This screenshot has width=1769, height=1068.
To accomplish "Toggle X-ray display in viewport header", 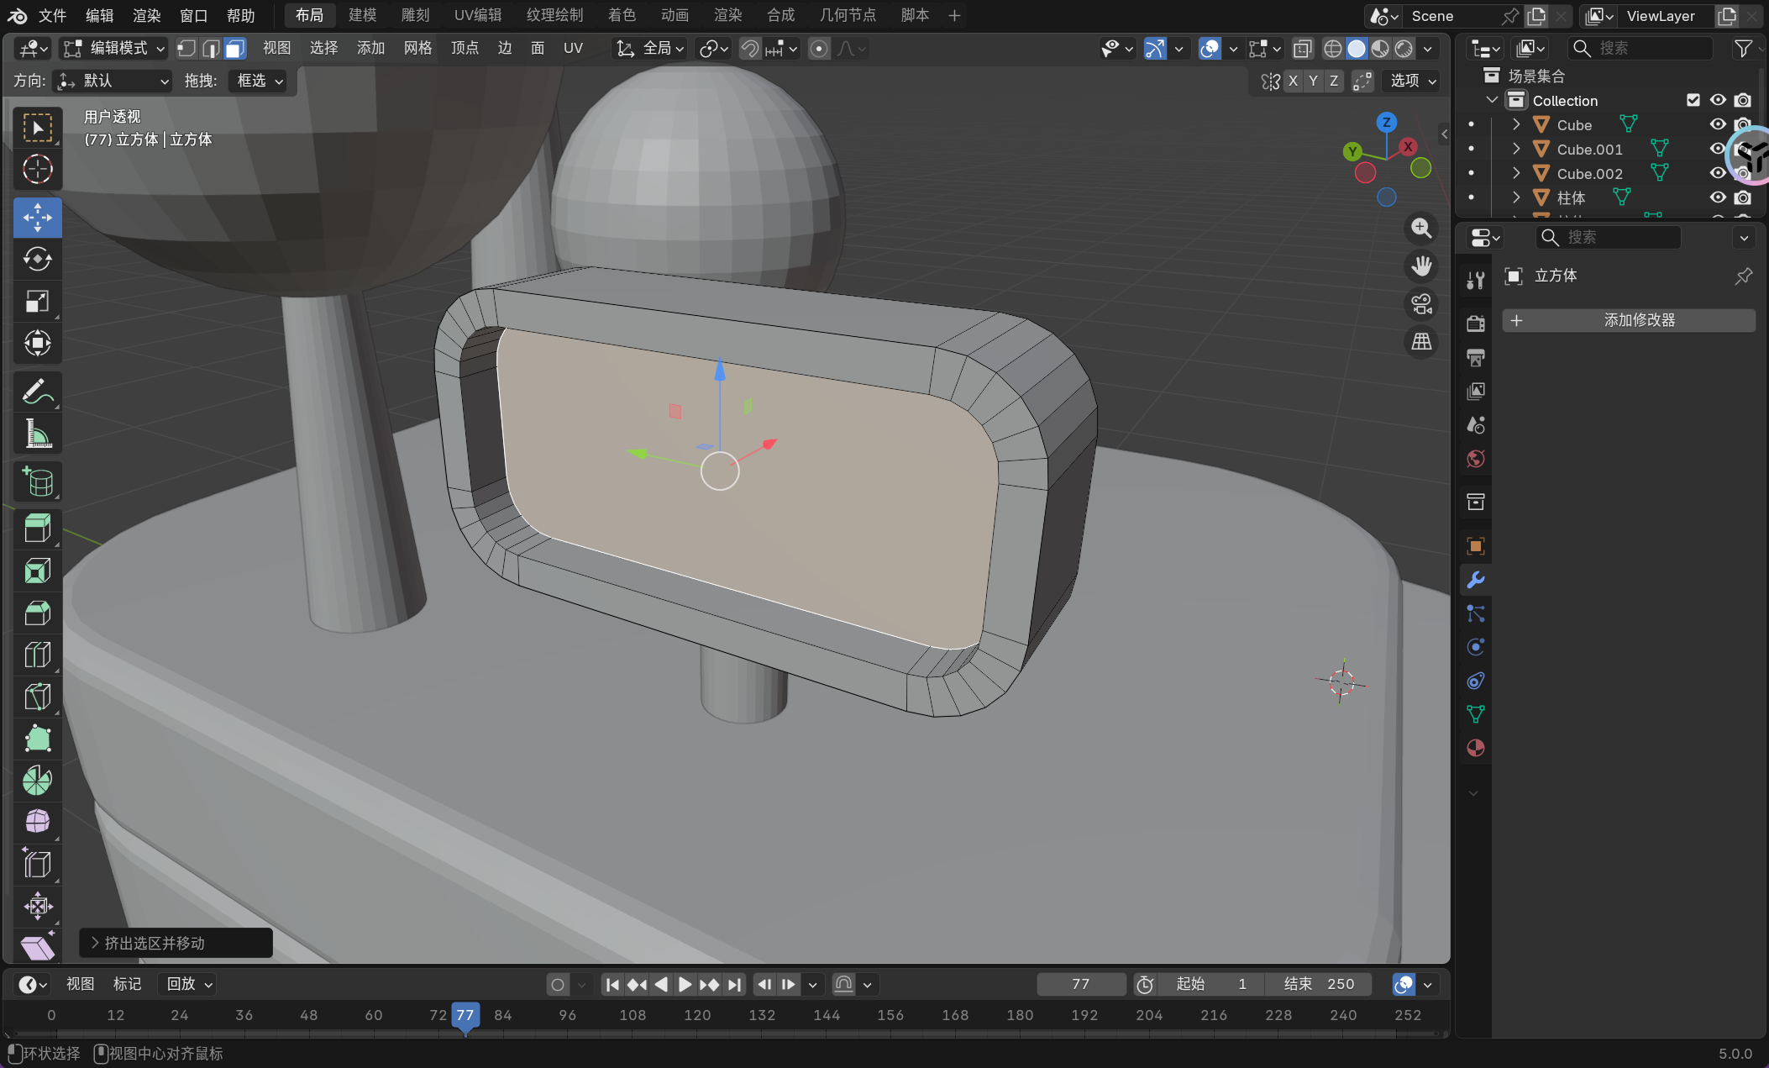I will 1302,49.
